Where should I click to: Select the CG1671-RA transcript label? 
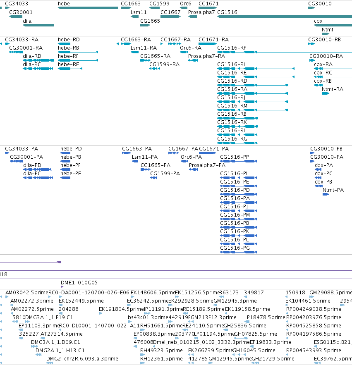pyautogui.click(x=213, y=40)
